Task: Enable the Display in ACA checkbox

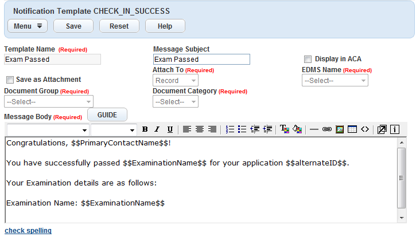Action: pos(308,59)
